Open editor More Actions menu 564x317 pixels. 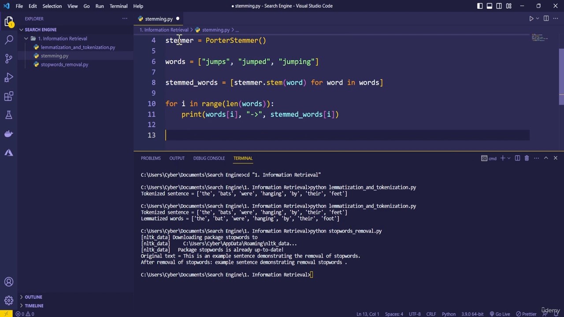click(555, 18)
